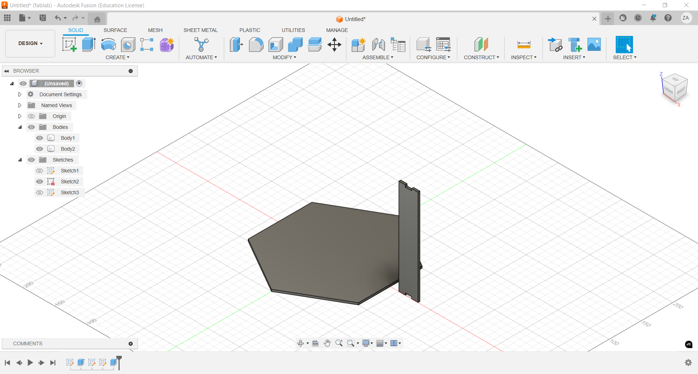Image resolution: width=698 pixels, height=374 pixels.
Task: Select the Move/Copy tool
Action: tap(334, 45)
